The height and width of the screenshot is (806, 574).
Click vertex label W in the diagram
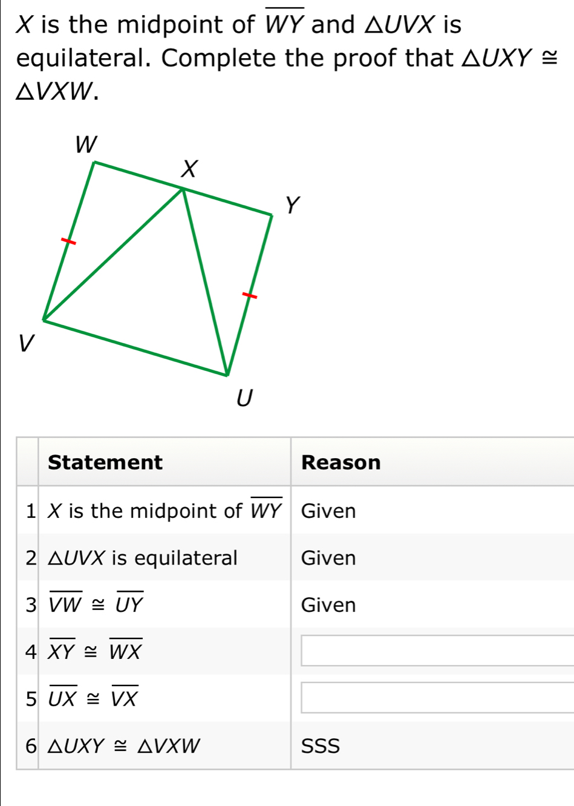pos(86,145)
